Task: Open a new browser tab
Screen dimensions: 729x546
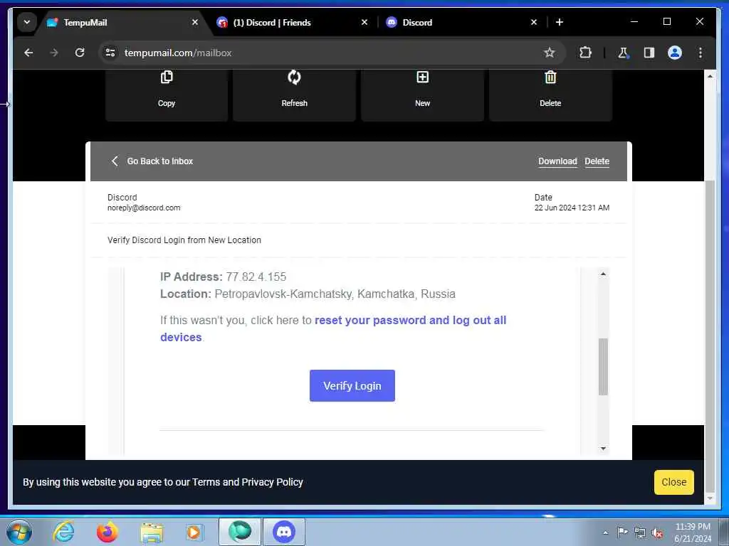Action: pos(560,22)
